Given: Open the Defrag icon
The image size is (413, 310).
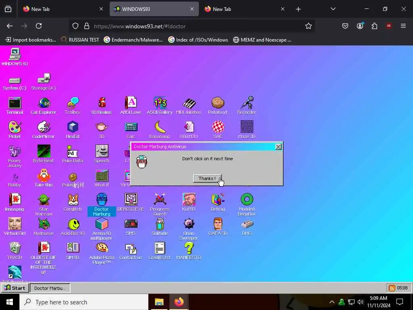Looking at the screenshot, I should point(217,203).
